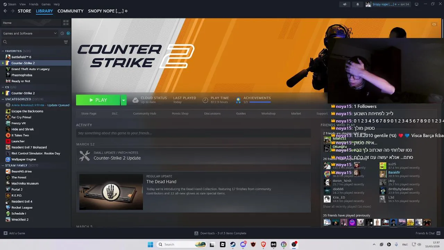This screenshot has width=444, height=250.
Task: Show hidden system tray icons
Action: click(x=374, y=244)
